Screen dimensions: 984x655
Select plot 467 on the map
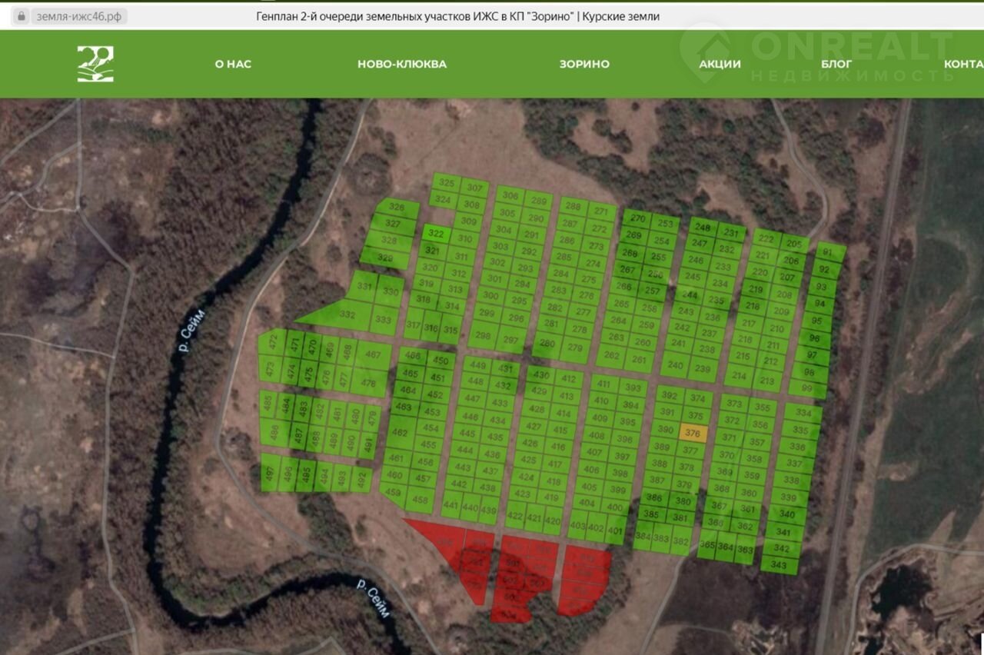point(373,354)
